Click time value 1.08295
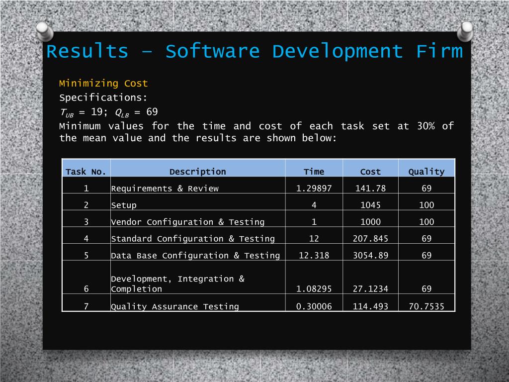Image resolution: width=509 pixels, height=382 pixels. click(314, 289)
